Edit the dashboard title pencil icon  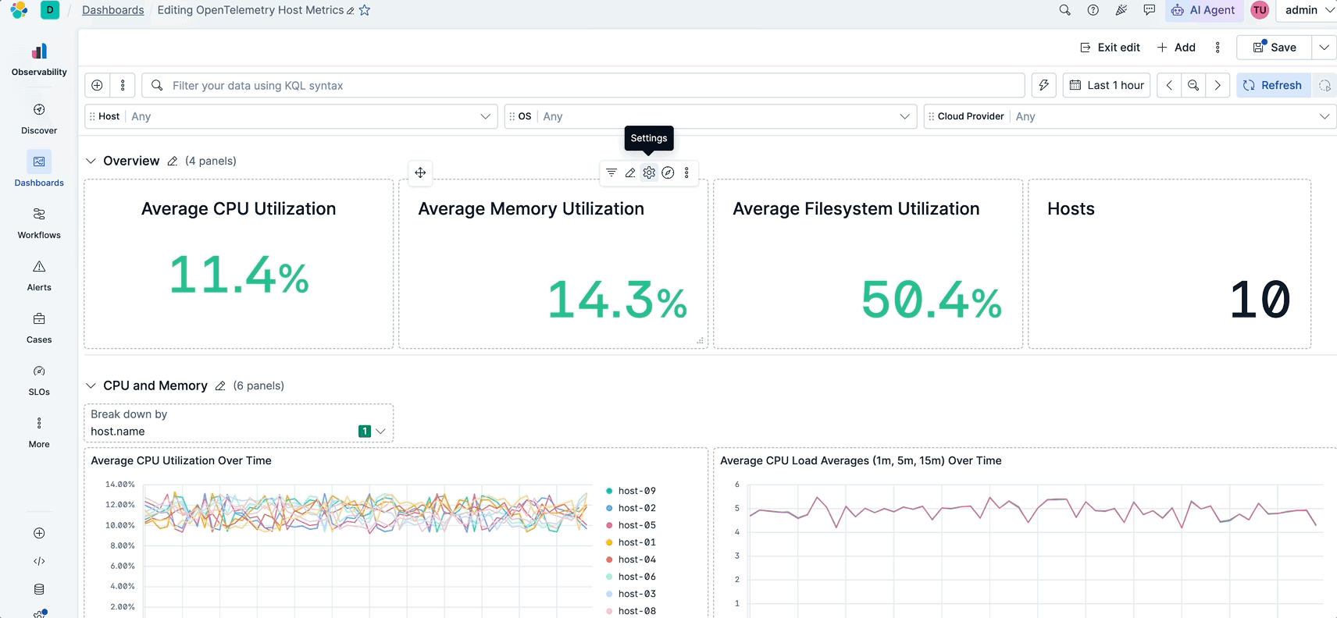(x=351, y=11)
